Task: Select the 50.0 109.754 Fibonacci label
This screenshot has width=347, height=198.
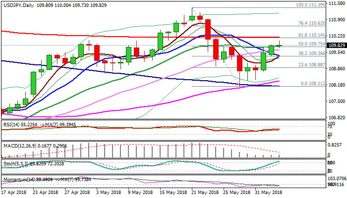Action: [311, 44]
